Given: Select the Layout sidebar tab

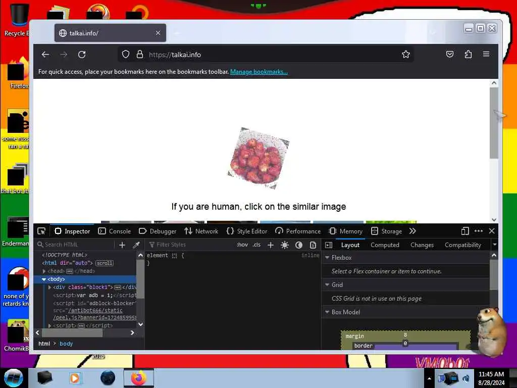Looking at the screenshot, I should click(350, 245).
